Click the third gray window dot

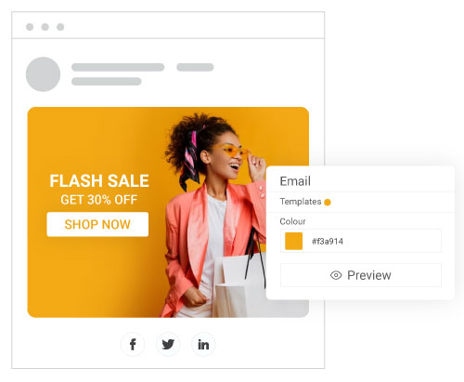[60, 27]
